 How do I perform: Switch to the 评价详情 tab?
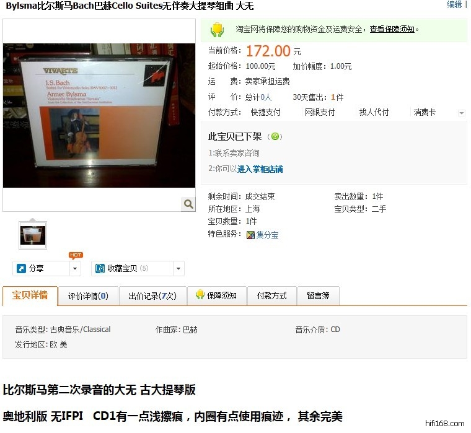[87, 296]
